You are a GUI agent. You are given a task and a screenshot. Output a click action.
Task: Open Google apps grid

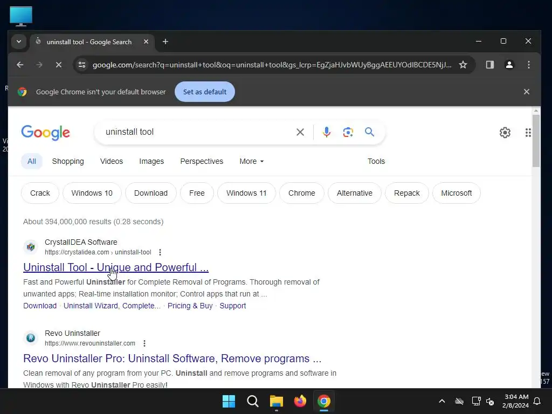pos(528,133)
